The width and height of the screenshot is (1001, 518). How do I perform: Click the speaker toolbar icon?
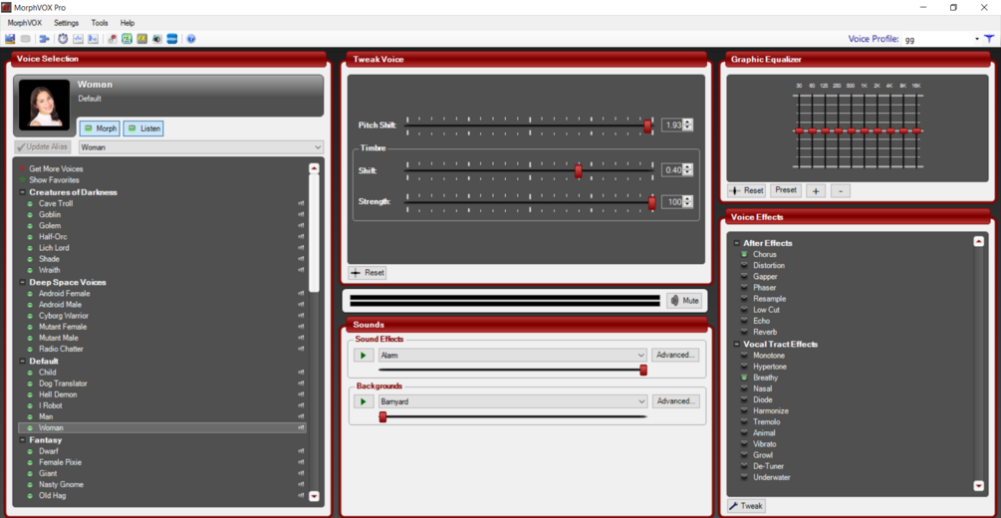(x=156, y=39)
